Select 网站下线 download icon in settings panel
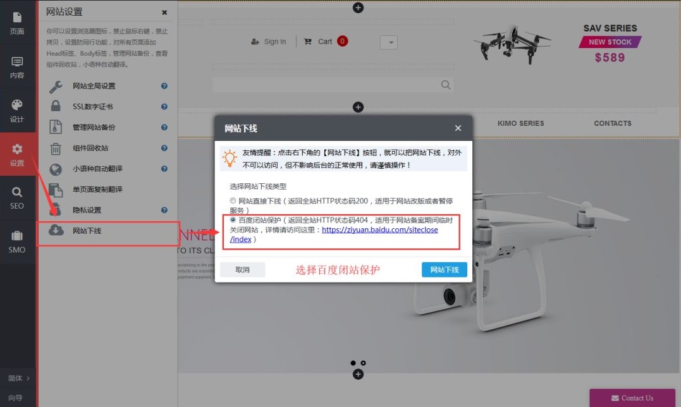Image resolution: width=681 pixels, height=407 pixels. (x=57, y=231)
